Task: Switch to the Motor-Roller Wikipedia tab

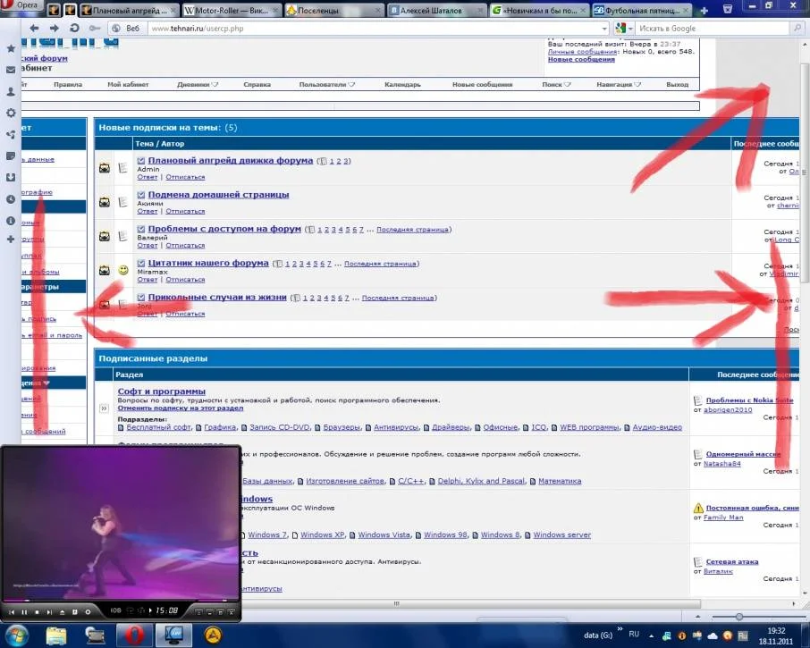Action: (231, 10)
